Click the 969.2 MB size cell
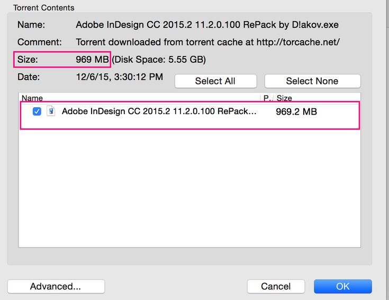 tap(296, 111)
